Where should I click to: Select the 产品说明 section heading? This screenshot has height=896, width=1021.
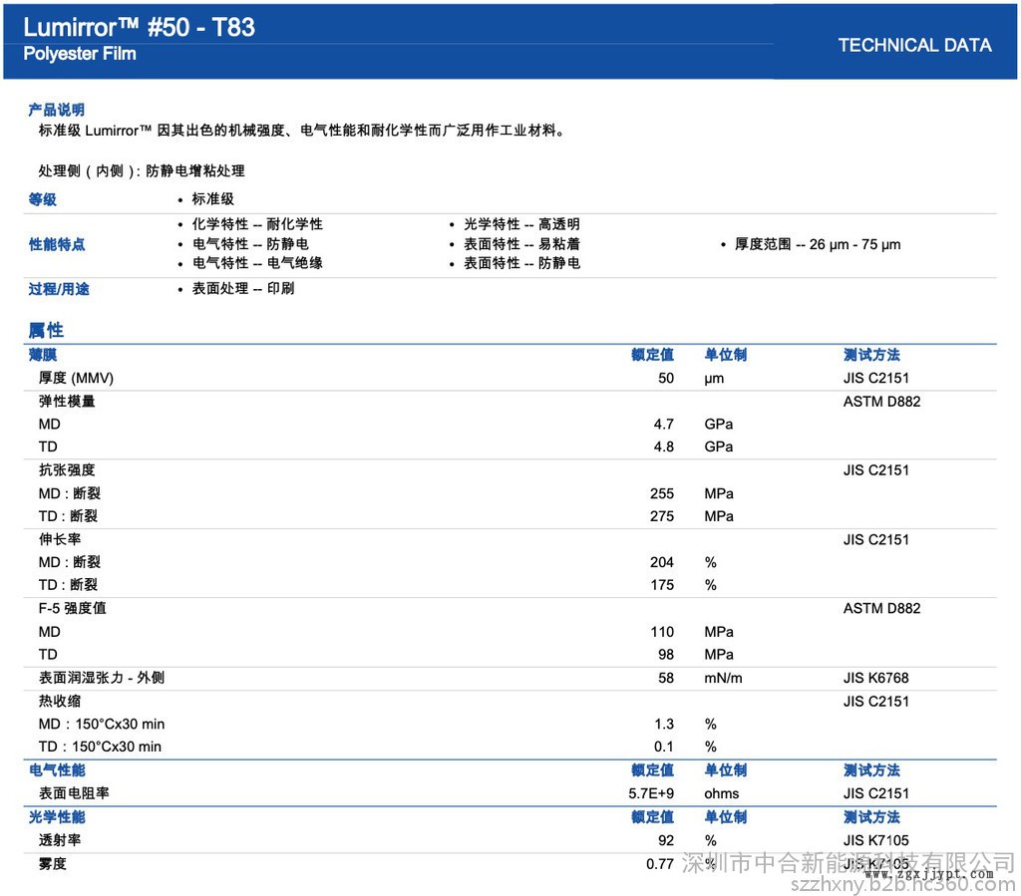pyautogui.click(x=56, y=110)
